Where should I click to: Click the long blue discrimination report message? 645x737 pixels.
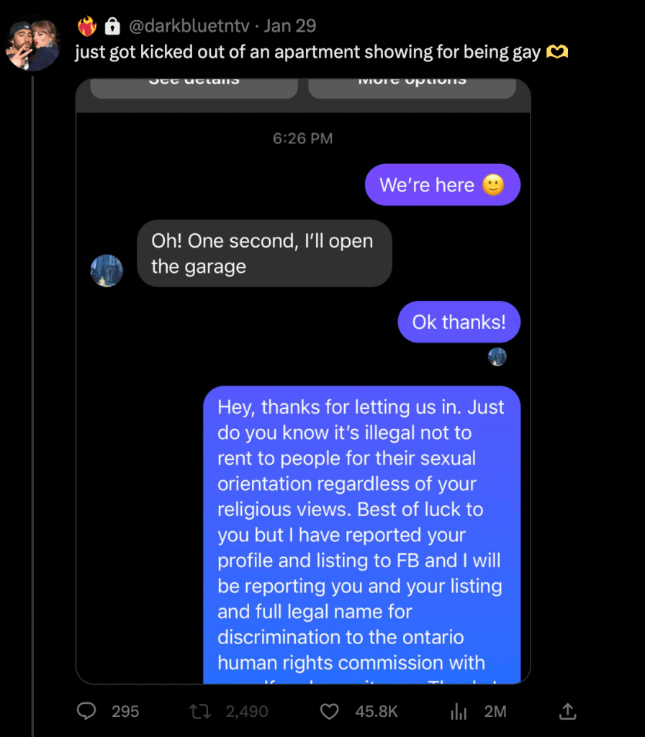coord(361,534)
